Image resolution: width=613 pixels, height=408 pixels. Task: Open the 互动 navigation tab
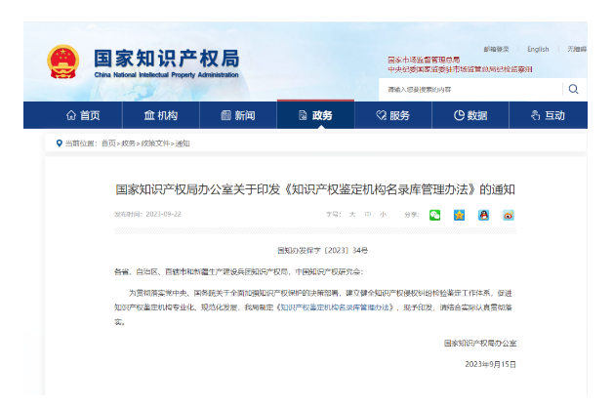point(548,115)
